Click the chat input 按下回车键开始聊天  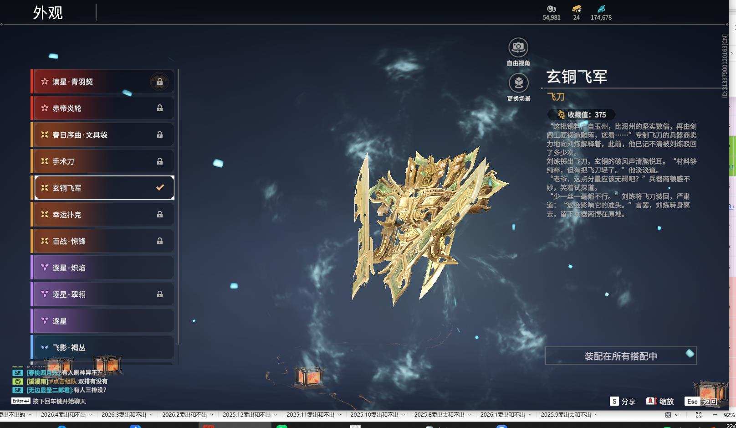(x=59, y=401)
